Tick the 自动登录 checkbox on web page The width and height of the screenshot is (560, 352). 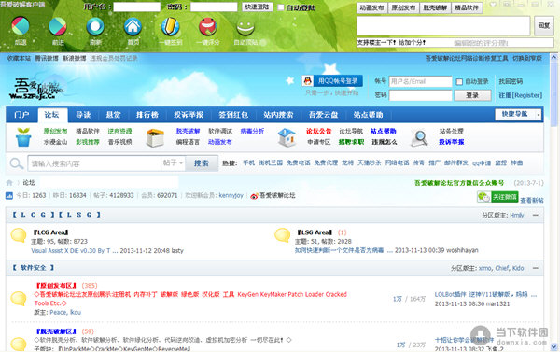[459, 82]
